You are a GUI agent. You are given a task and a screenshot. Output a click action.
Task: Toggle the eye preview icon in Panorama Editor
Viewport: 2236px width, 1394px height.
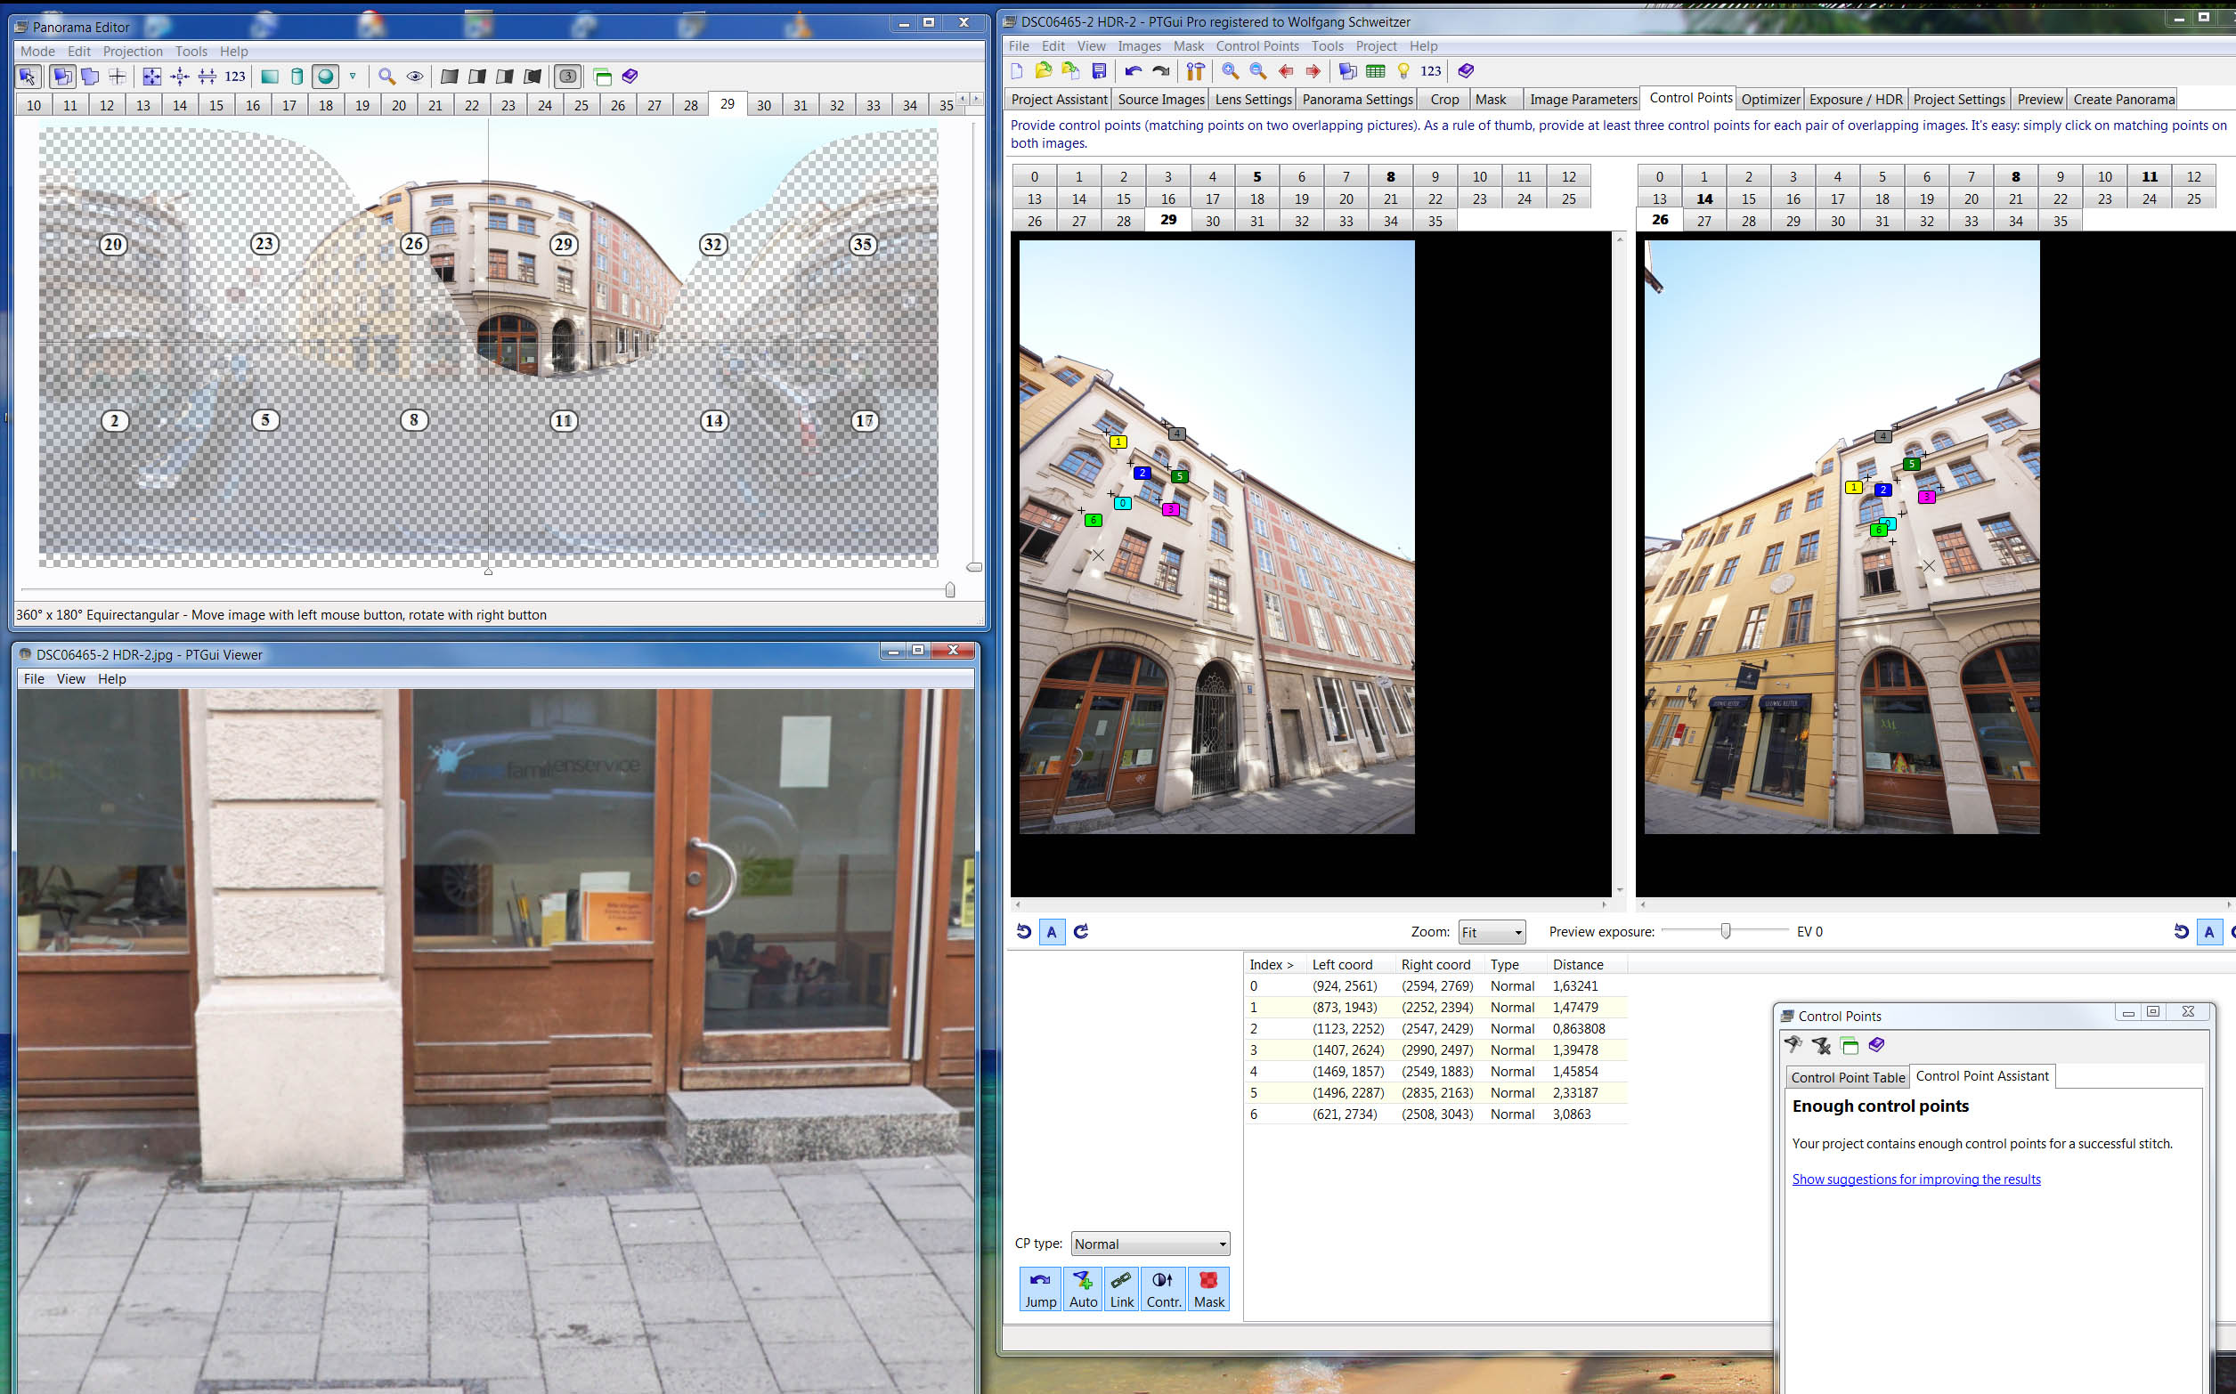415,77
